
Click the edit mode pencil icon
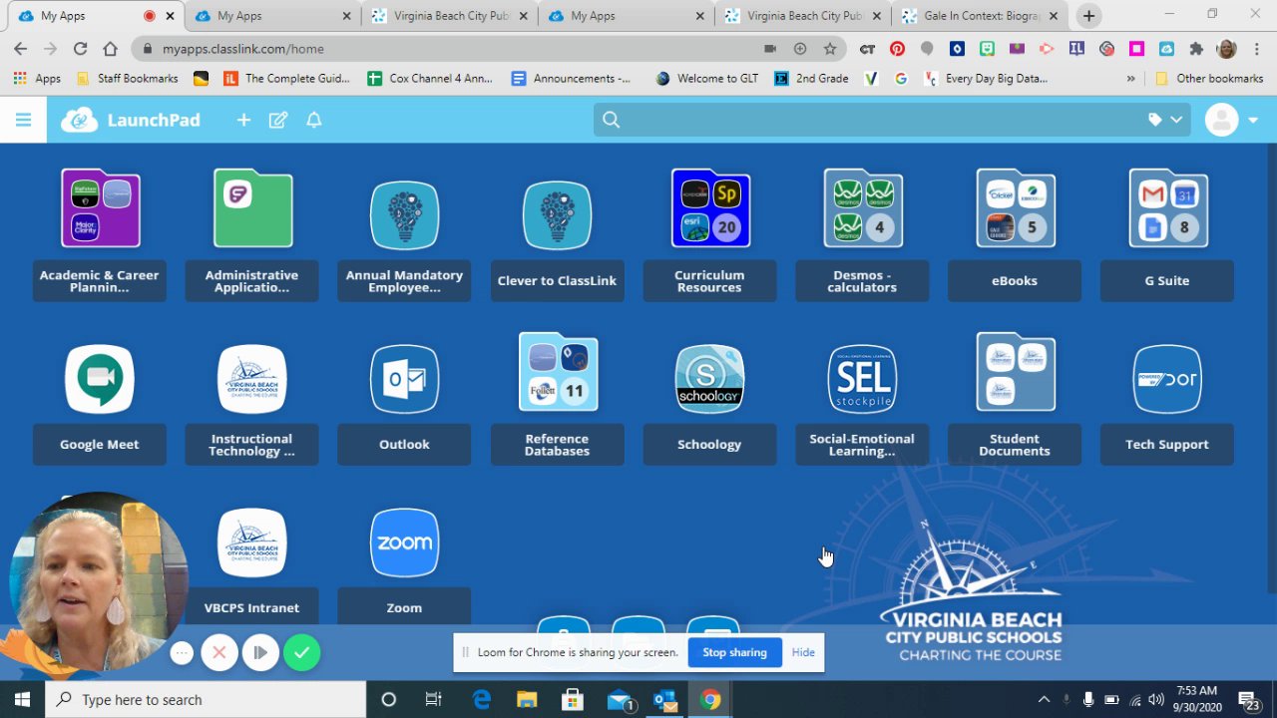click(278, 120)
